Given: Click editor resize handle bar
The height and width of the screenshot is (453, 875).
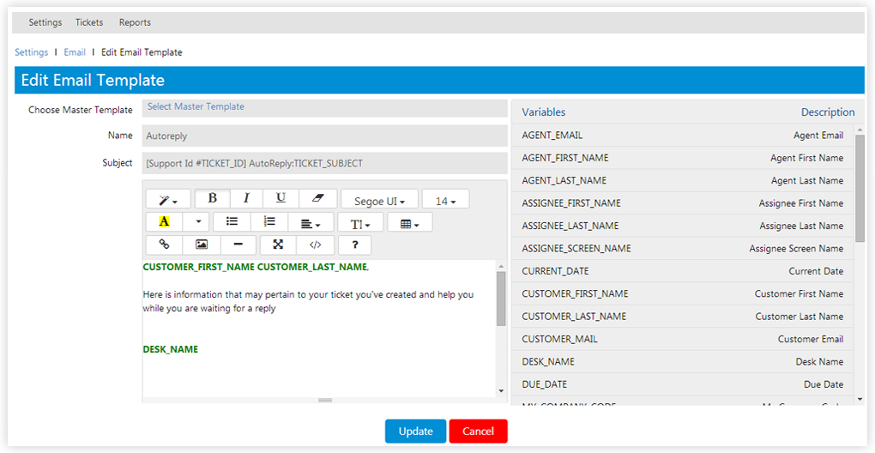Looking at the screenshot, I should point(325,400).
